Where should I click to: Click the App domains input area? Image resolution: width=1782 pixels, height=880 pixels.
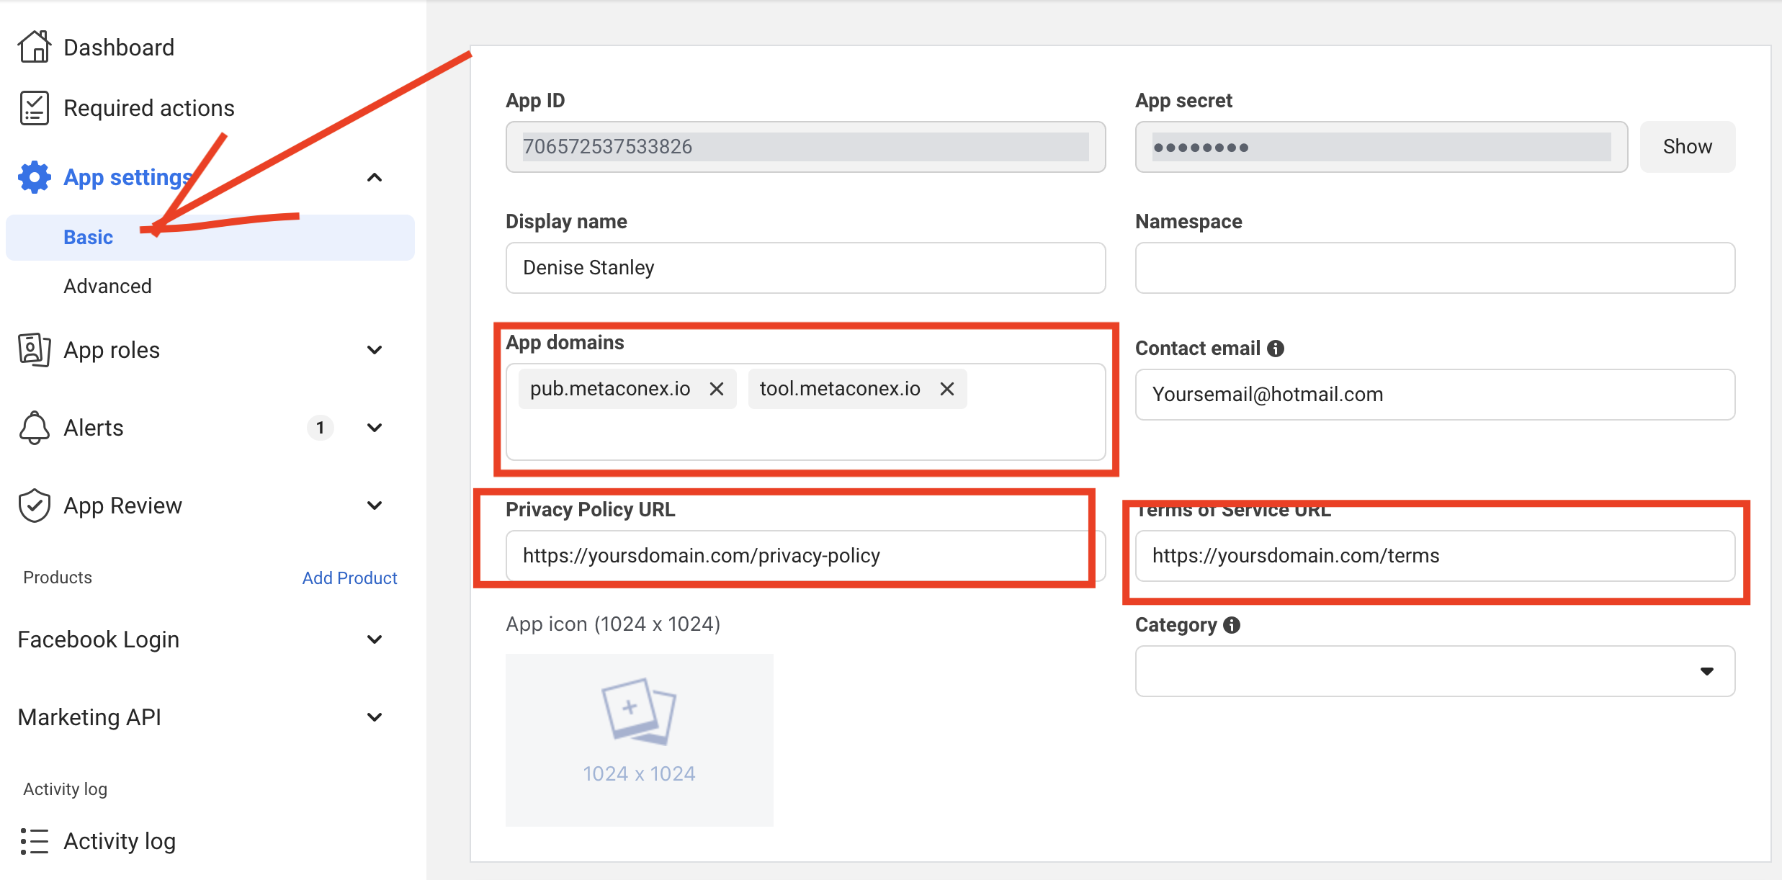(805, 412)
